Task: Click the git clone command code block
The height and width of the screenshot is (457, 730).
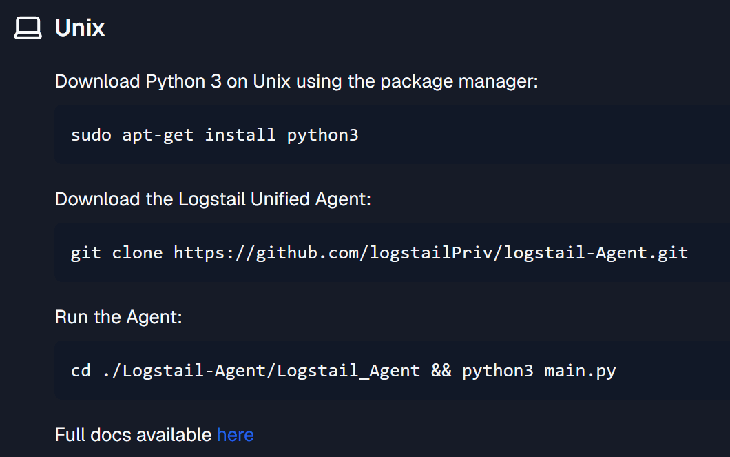Action: 392,252
